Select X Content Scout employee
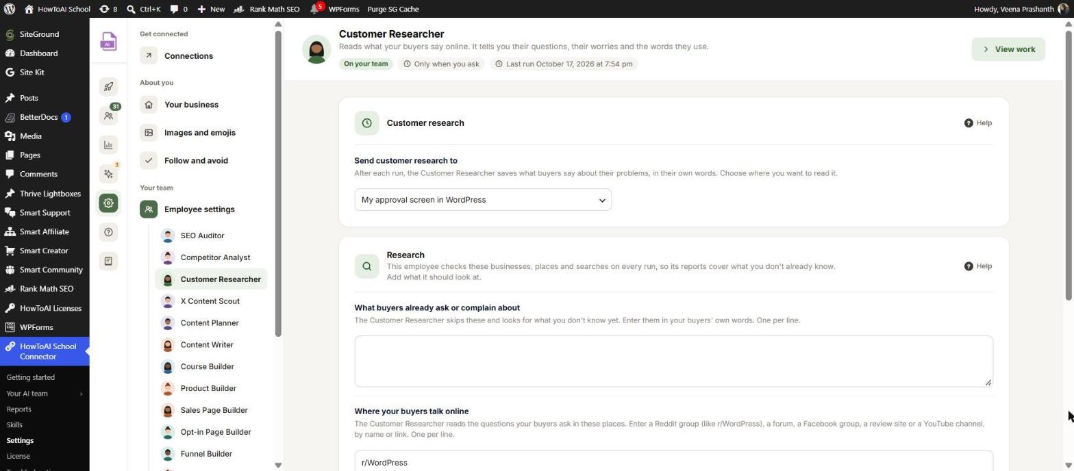 pyautogui.click(x=211, y=301)
